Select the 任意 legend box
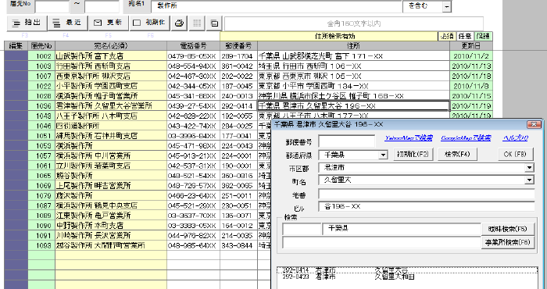547x289 pixels. click(465, 36)
